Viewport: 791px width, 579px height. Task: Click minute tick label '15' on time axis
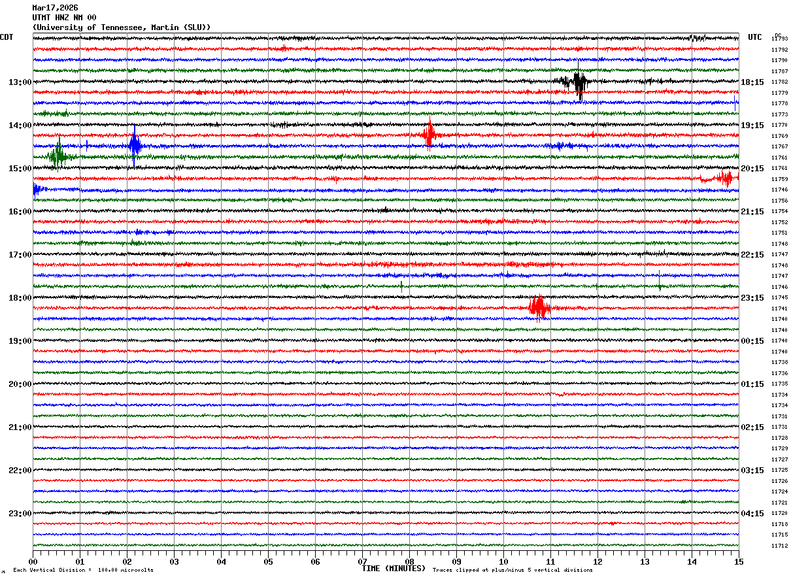(739, 561)
